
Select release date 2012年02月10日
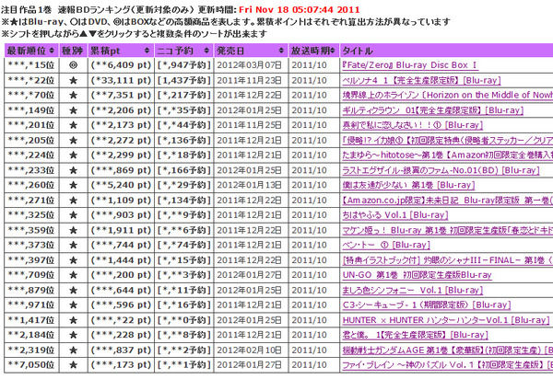[x=250, y=350]
